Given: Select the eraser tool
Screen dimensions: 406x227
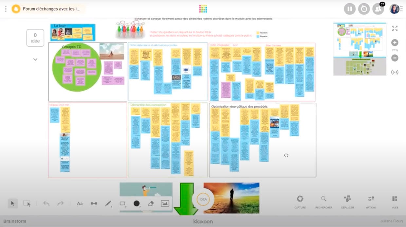Looking at the screenshot, I should pos(151,203).
